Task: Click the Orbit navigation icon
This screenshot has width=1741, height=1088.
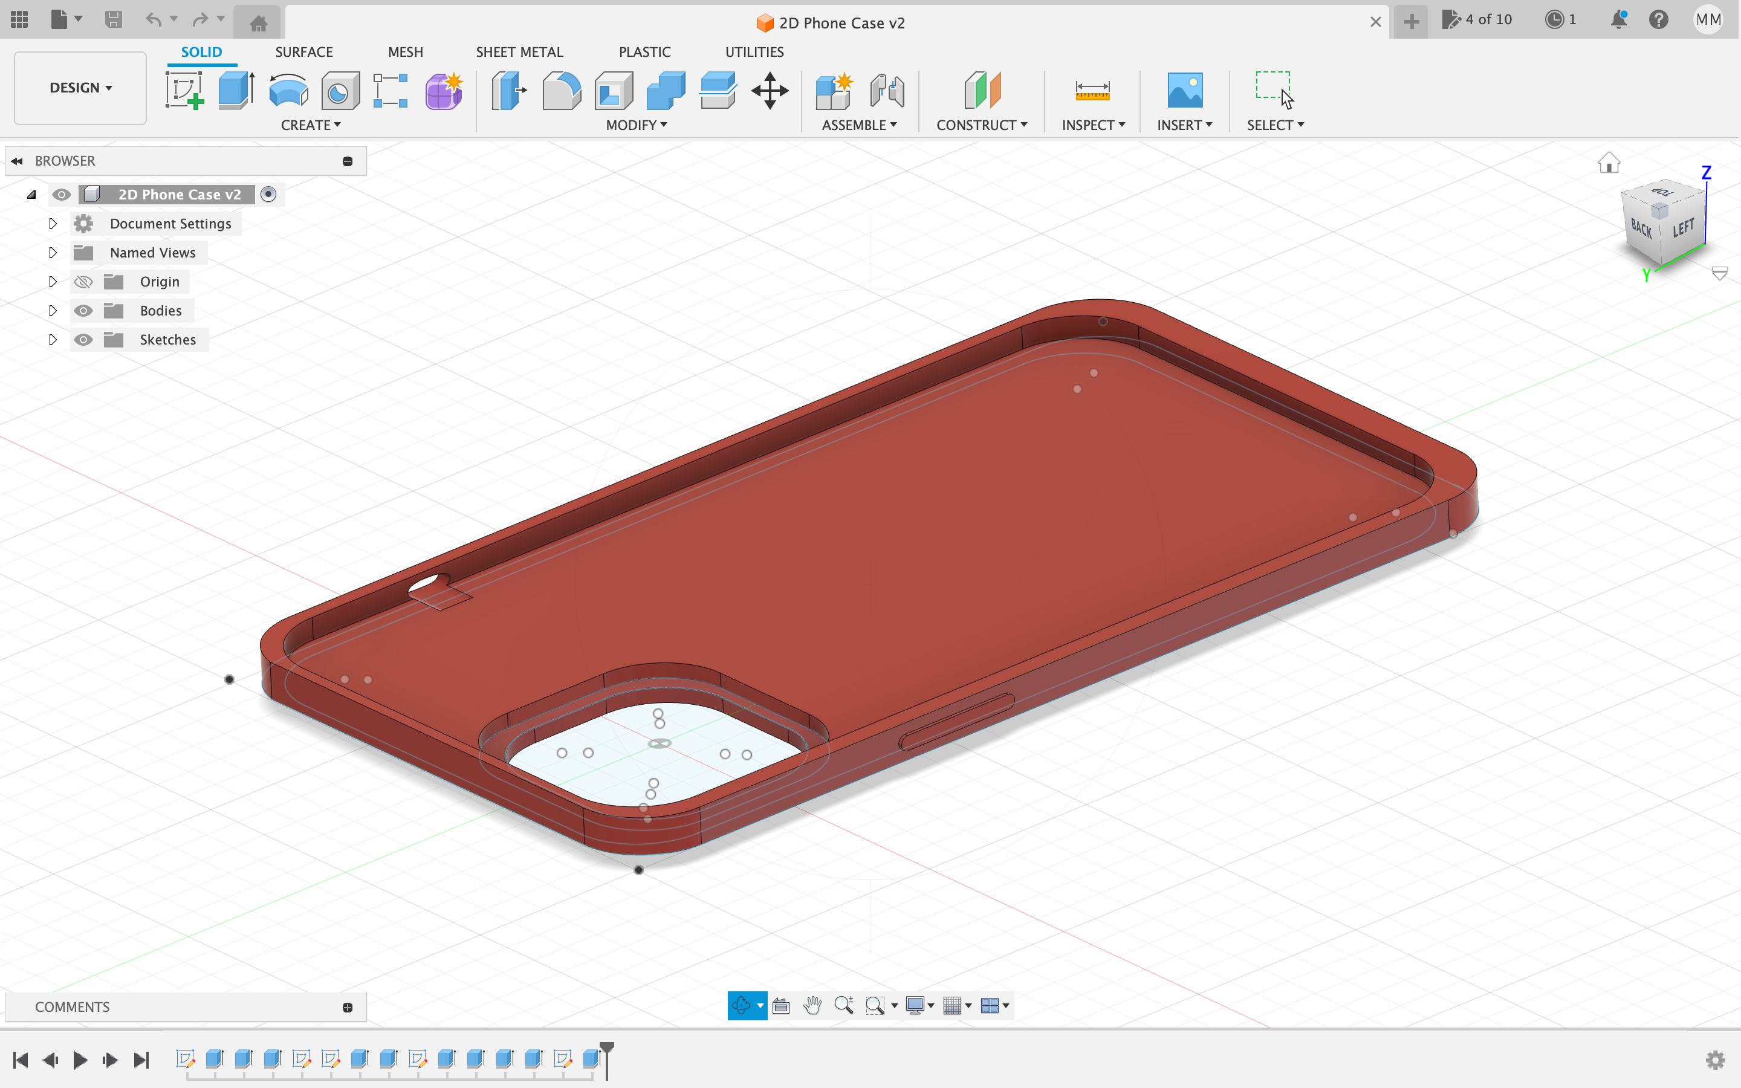Action: 741,1005
